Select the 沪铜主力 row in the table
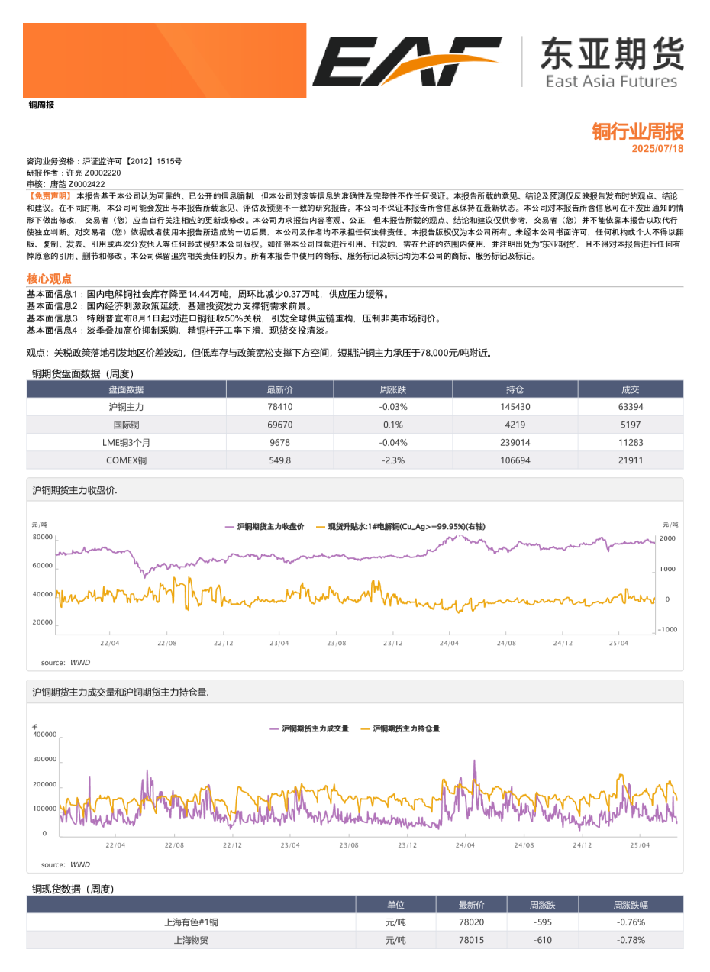The height and width of the screenshot is (972, 710). coord(125,408)
